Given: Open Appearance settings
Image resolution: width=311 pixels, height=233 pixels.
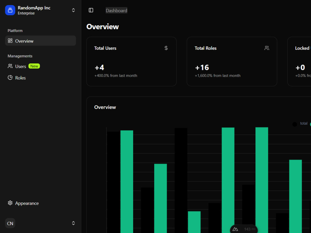Looking at the screenshot, I should click(x=40, y=203).
